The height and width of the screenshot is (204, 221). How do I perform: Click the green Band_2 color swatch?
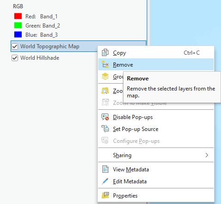[18, 25]
